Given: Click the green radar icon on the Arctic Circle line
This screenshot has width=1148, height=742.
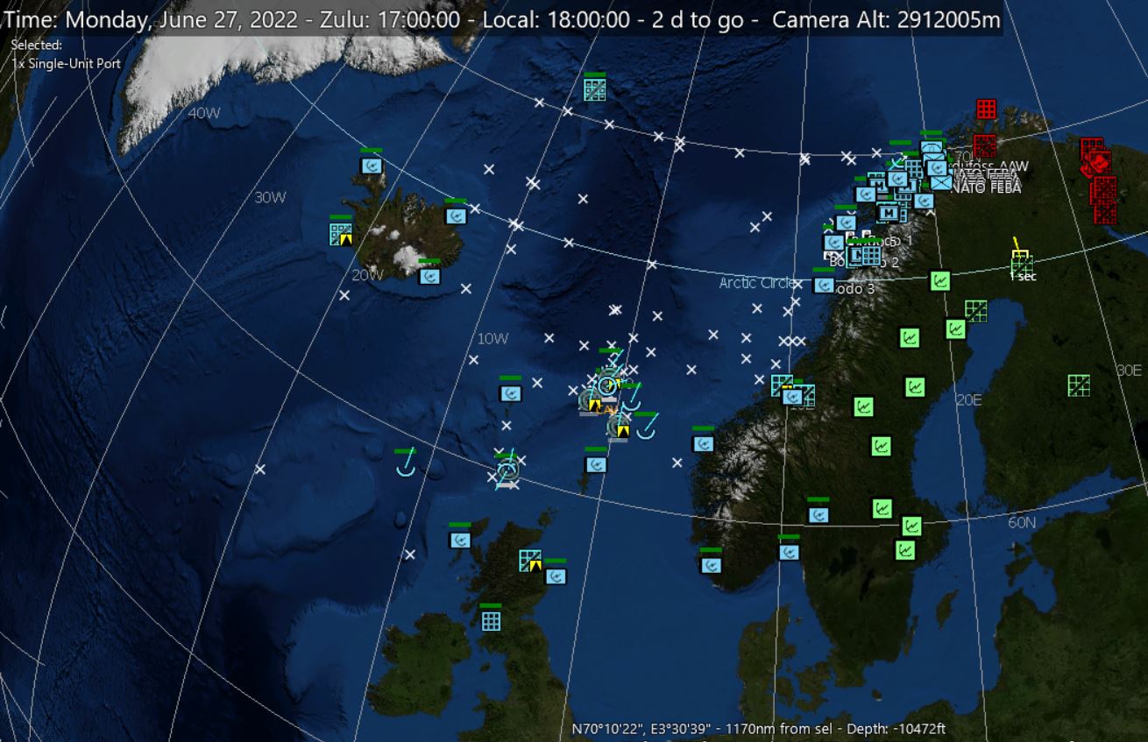Looking at the screenshot, I should click(940, 280).
